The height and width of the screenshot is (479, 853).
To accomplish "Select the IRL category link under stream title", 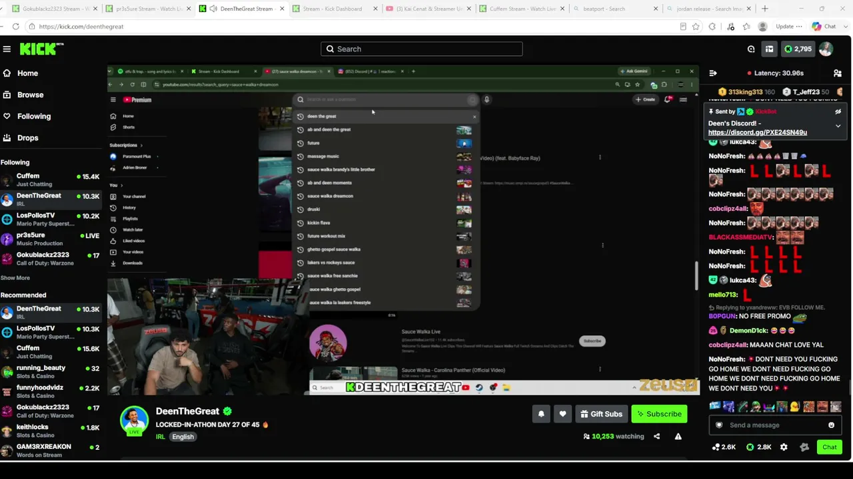I will (x=161, y=437).
